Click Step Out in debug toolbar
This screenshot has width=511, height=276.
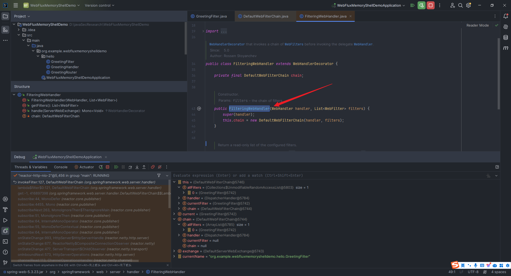click(144, 167)
